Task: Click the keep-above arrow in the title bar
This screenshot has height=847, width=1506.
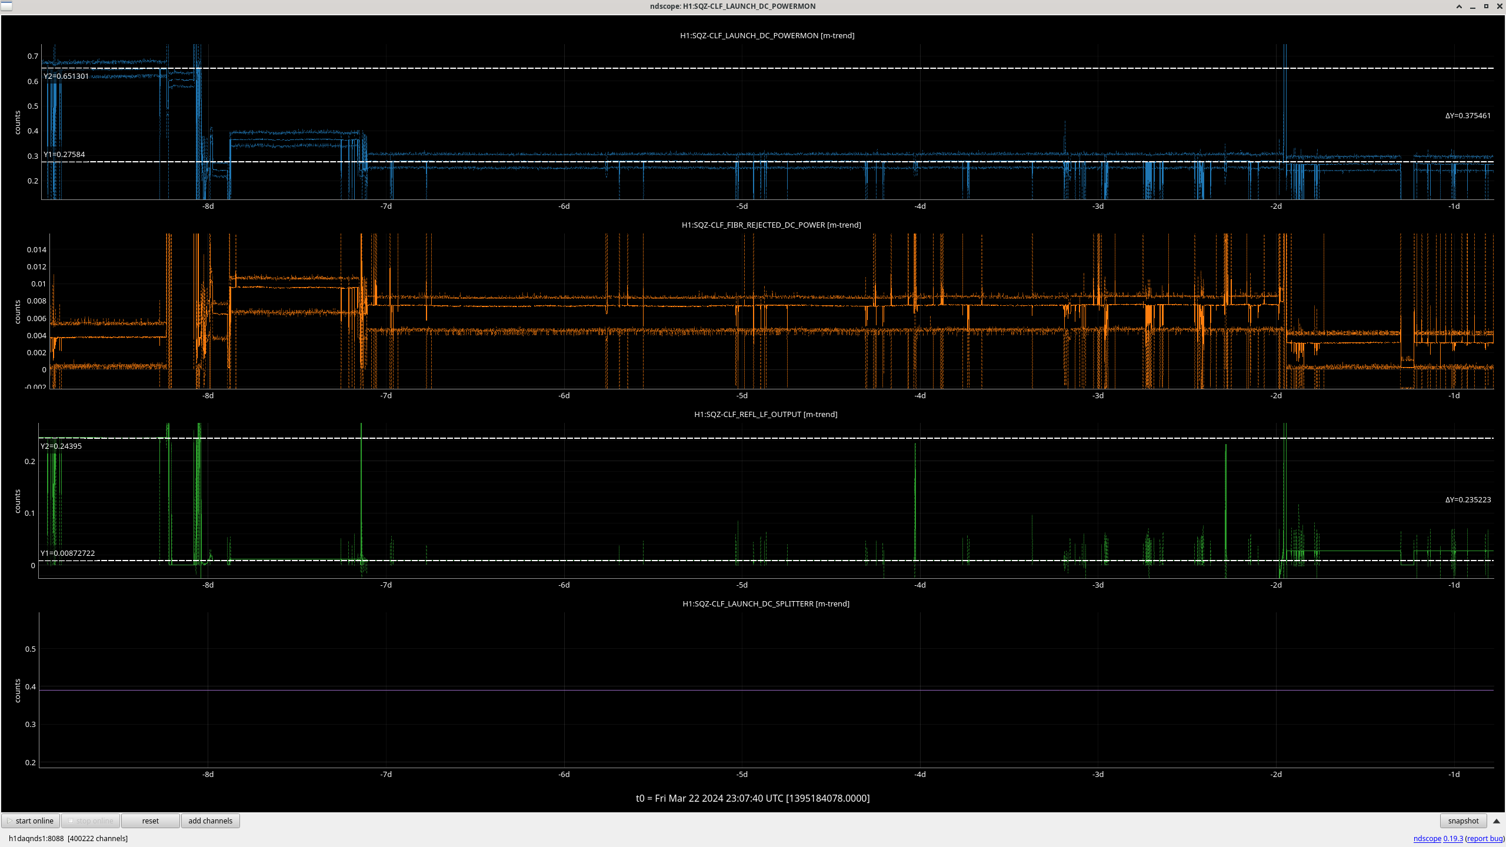Action: (x=1459, y=6)
